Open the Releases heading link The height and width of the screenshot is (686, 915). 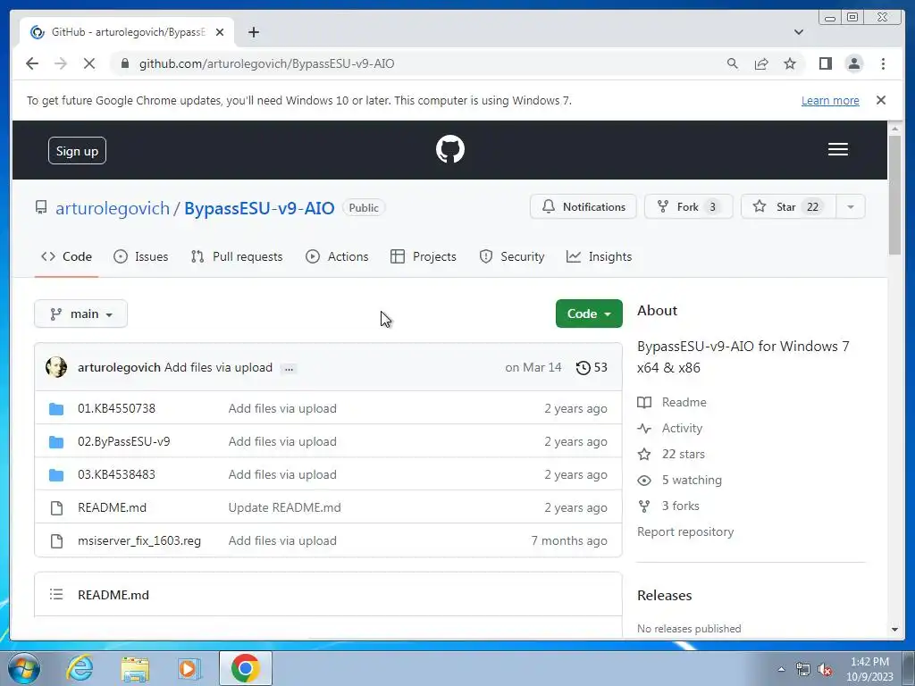[x=665, y=596]
